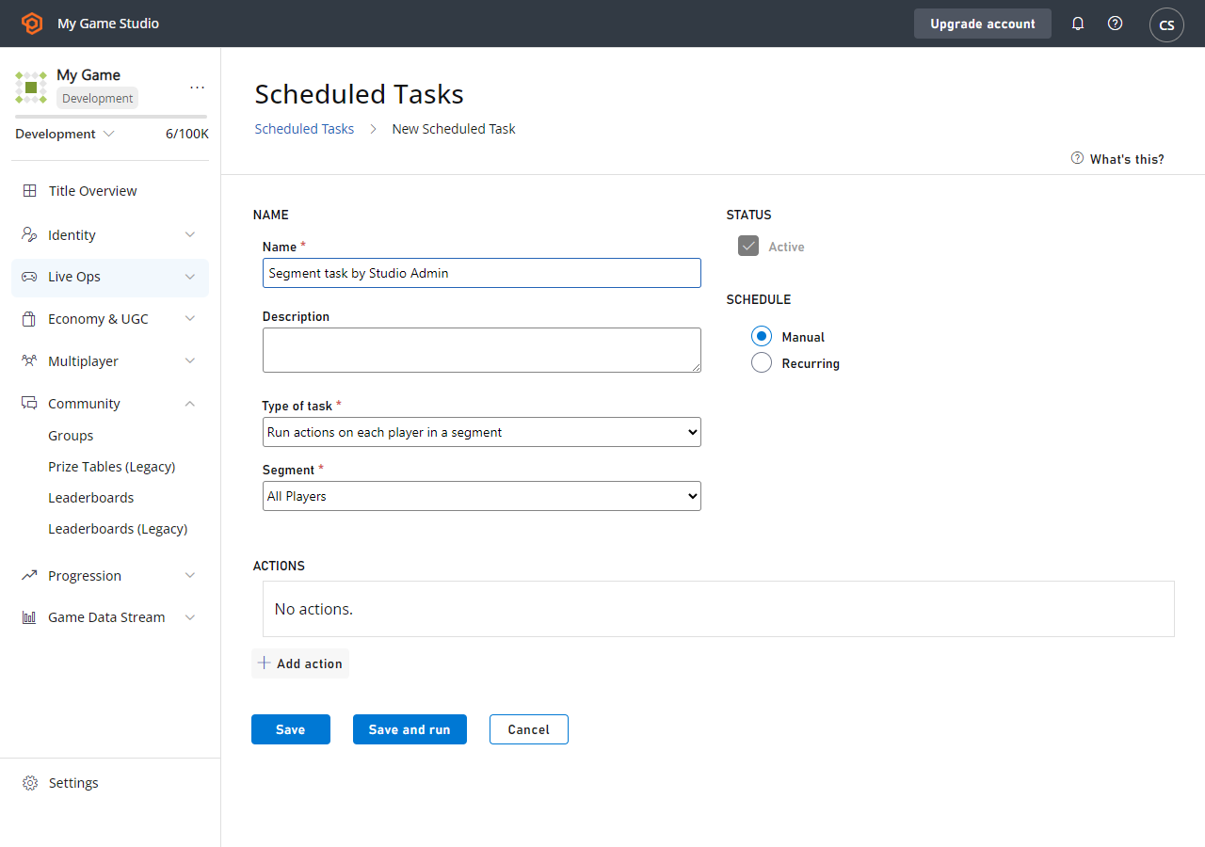Click the Save button
The image size is (1205, 847).
[x=291, y=729]
